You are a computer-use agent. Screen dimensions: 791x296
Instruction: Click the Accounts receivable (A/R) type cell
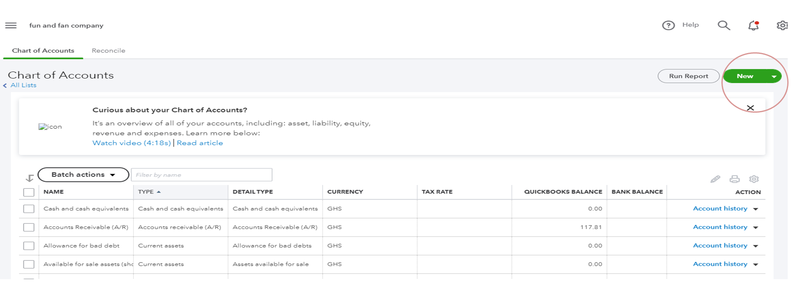coord(180,227)
